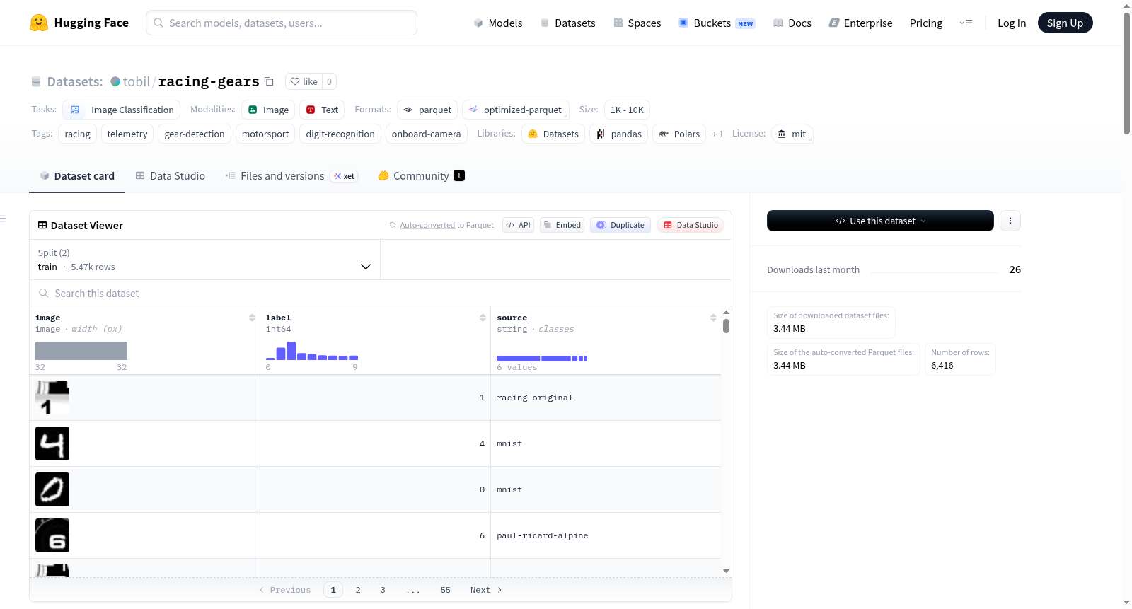Copy dataset name with the copy icon

pyautogui.click(x=269, y=81)
